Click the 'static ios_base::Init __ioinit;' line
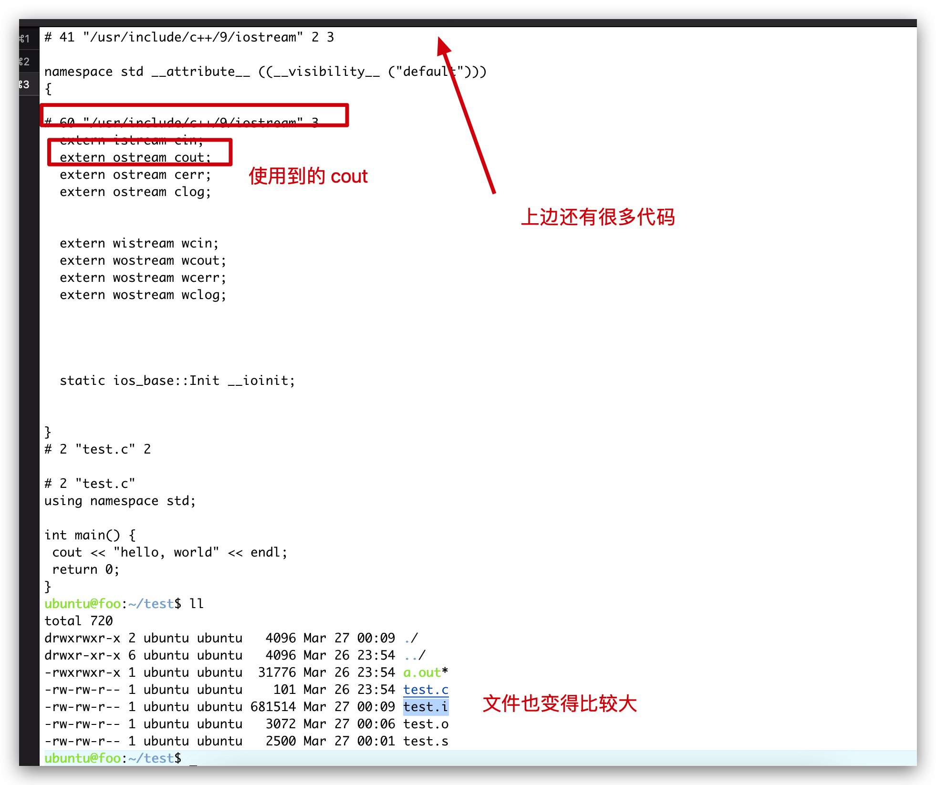The width and height of the screenshot is (936, 785). (177, 381)
